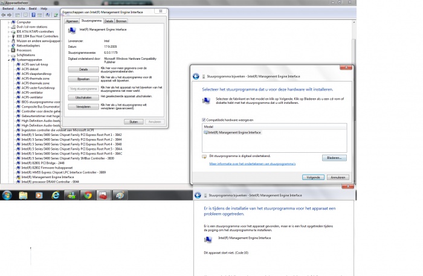423x276 pixels.
Task: Launch Windows Media Player from taskbar
Action: coord(39,195)
